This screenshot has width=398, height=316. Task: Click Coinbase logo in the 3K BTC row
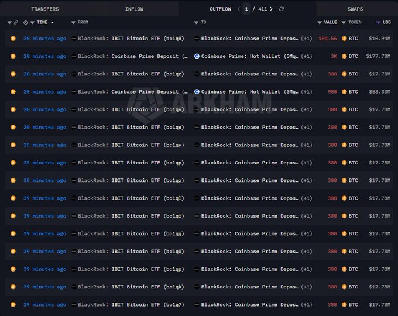click(x=197, y=56)
